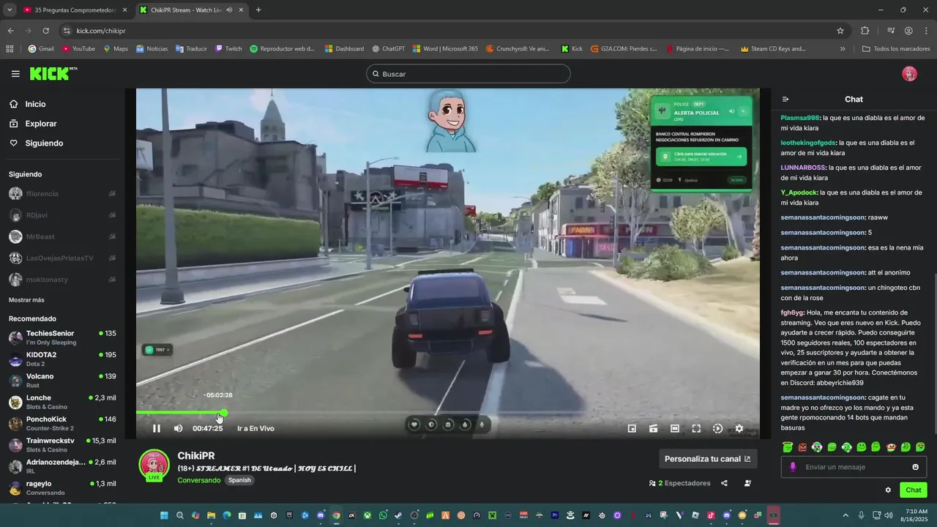Screen dimensions: 937x527
Task: Click the address bar showing kick.com/chikipr
Action: click(454, 31)
